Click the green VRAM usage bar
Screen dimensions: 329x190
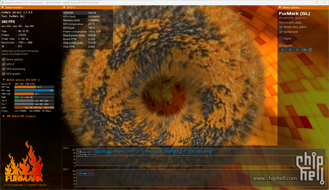coord(34,97)
